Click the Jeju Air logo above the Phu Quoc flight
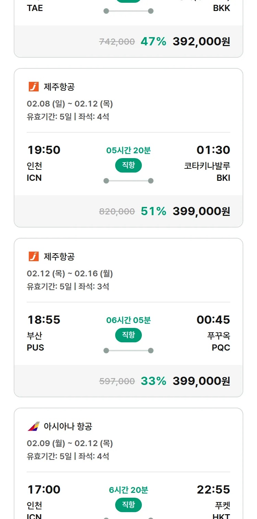The height and width of the screenshot is (519, 257). pyautogui.click(x=34, y=257)
